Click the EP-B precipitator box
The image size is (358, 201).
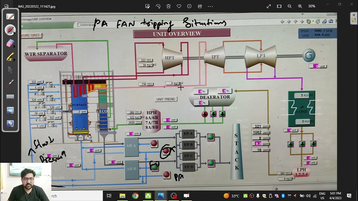(x=188, y=145)
